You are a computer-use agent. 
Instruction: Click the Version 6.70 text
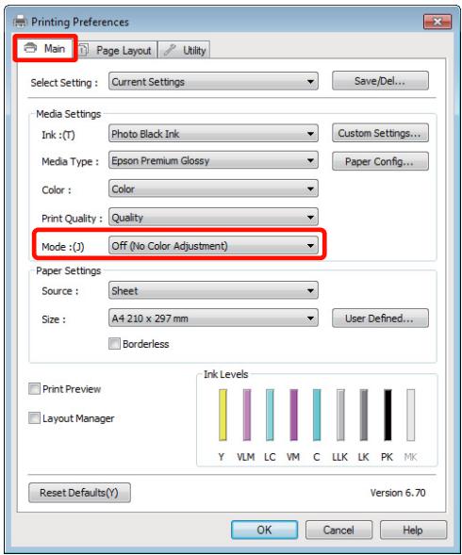click(x=398, y=493)
